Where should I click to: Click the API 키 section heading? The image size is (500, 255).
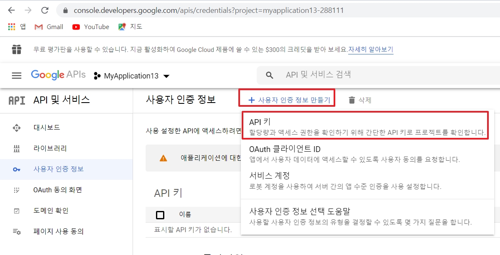pyautogui.click(x=168, y=193)
